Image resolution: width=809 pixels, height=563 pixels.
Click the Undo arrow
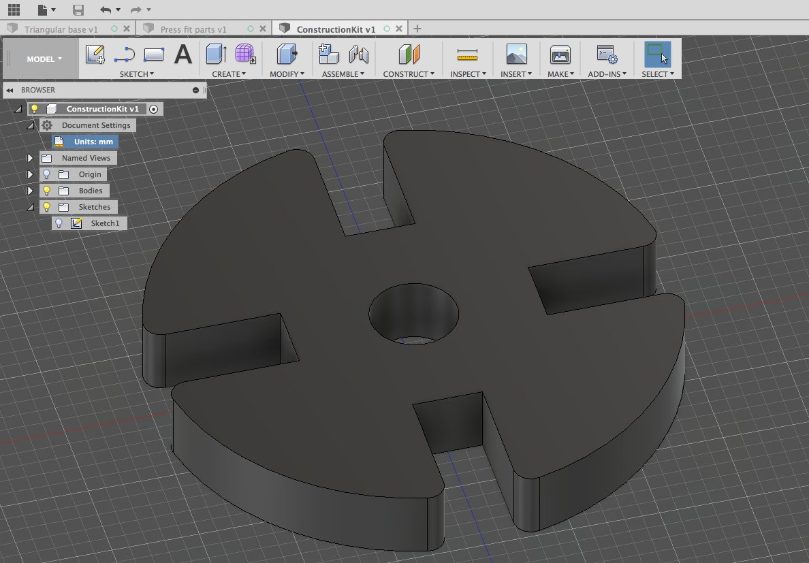click(106, 10)
